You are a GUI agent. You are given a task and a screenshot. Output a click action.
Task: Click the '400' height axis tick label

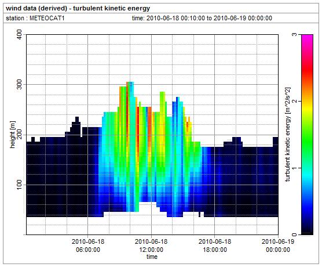tap(19, 34)
